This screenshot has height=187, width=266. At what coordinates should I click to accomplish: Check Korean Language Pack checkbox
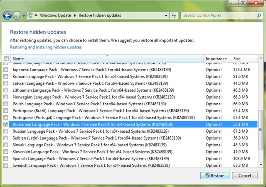[6, 76]
